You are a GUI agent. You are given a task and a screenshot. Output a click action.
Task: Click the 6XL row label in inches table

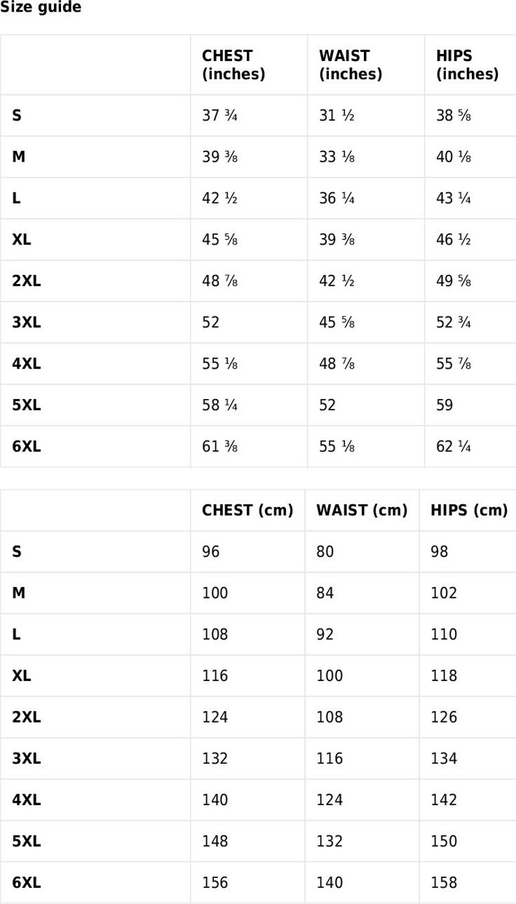pyautogui.click(x=27, y=447)
